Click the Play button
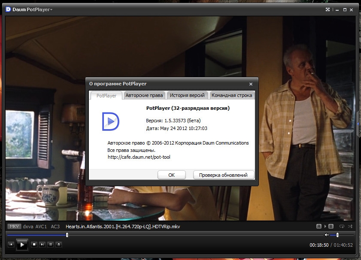 [x=22, y=245]
